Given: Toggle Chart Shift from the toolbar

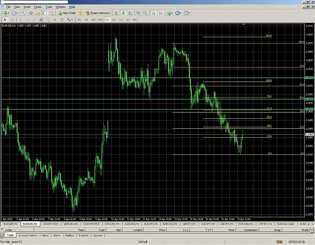Looking at the screenshot, I should click(x=161, y=13).
